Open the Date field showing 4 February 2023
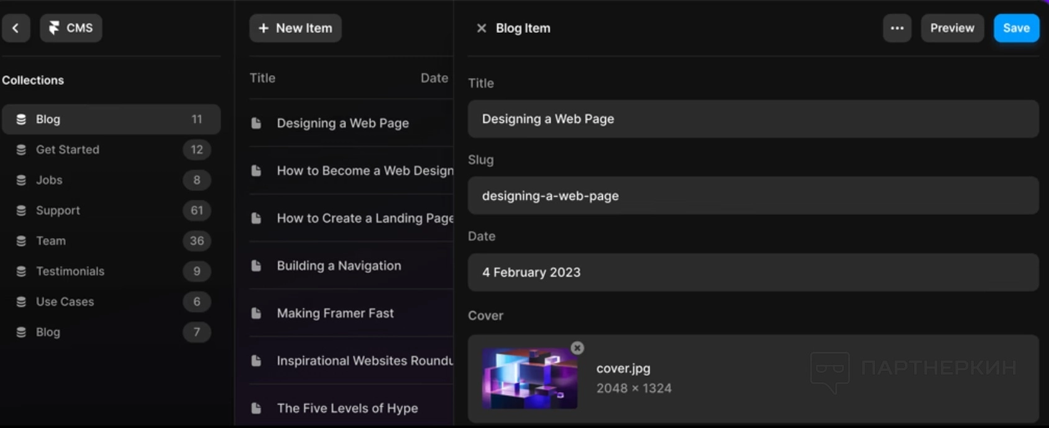Screen dimensions: 1049x428 (x=753, y=272)
